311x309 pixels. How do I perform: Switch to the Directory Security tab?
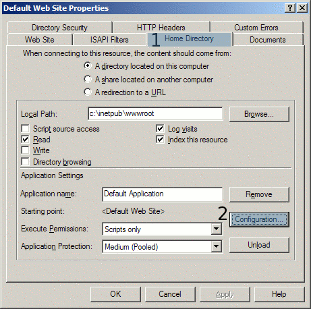click(59, 28)
